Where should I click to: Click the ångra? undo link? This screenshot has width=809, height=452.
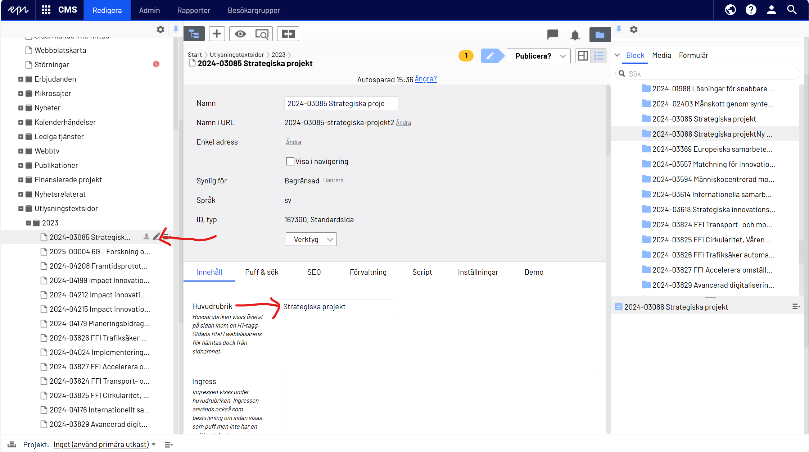coord(426,79)
